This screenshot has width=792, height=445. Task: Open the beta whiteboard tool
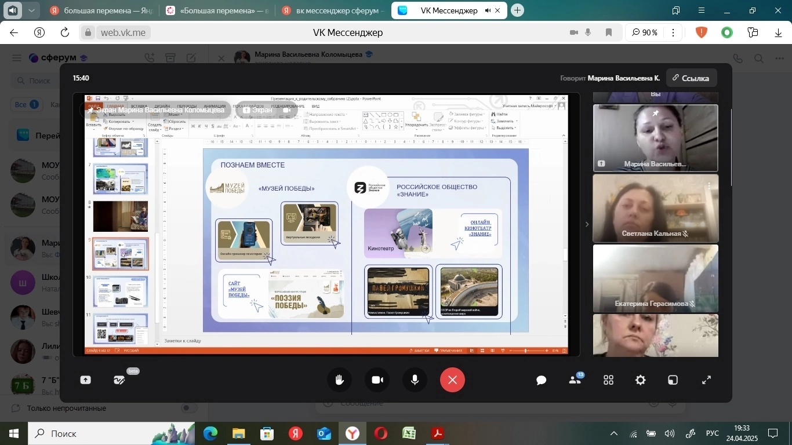(119, 380)
